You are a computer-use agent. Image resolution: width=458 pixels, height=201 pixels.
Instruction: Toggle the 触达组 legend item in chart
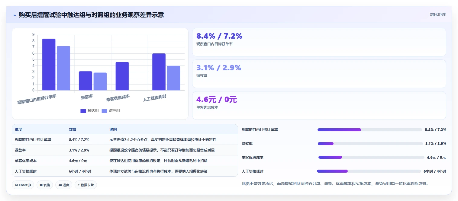coord(89,111)
